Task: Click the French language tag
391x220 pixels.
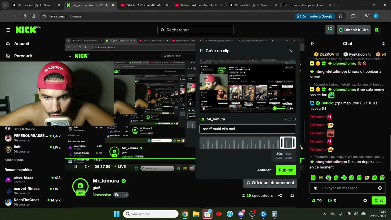Action: tap(121, 195)
